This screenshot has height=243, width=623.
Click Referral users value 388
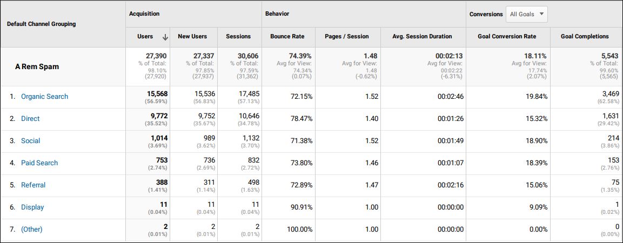tap(162, 183)
